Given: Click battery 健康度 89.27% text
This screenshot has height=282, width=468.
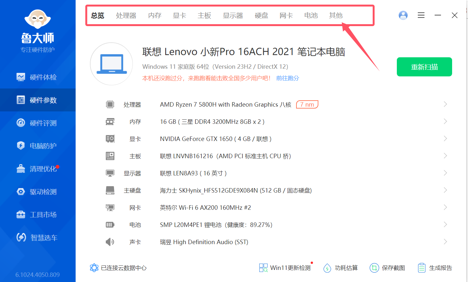Looking at the screenshot, I should pos(249,225).
